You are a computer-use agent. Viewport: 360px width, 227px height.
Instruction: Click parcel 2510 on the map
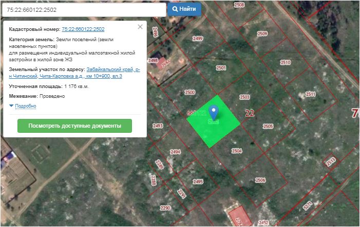point(285,62)
